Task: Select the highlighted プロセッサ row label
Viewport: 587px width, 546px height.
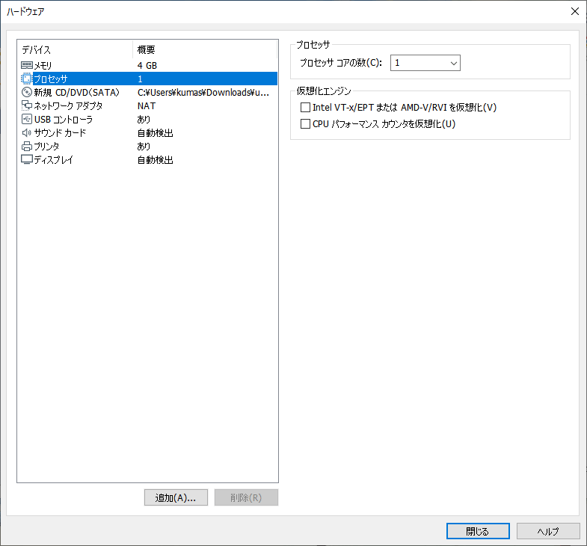Action: pyautogui.click(x=51, y=79)
